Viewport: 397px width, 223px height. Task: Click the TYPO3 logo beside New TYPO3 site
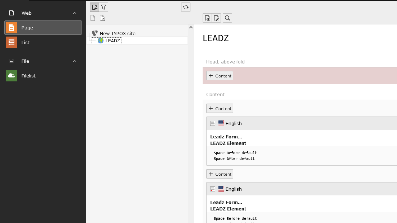tap(95, 33)
